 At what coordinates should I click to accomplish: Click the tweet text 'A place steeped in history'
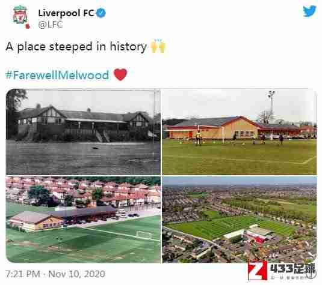coord(76,47)
